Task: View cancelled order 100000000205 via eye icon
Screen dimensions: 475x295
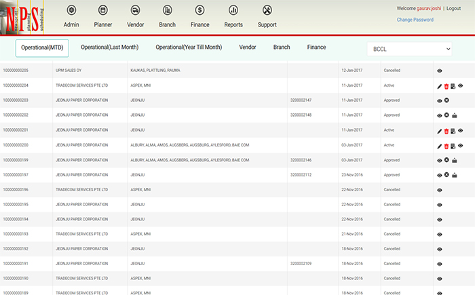Action: (x=440, y=71)
